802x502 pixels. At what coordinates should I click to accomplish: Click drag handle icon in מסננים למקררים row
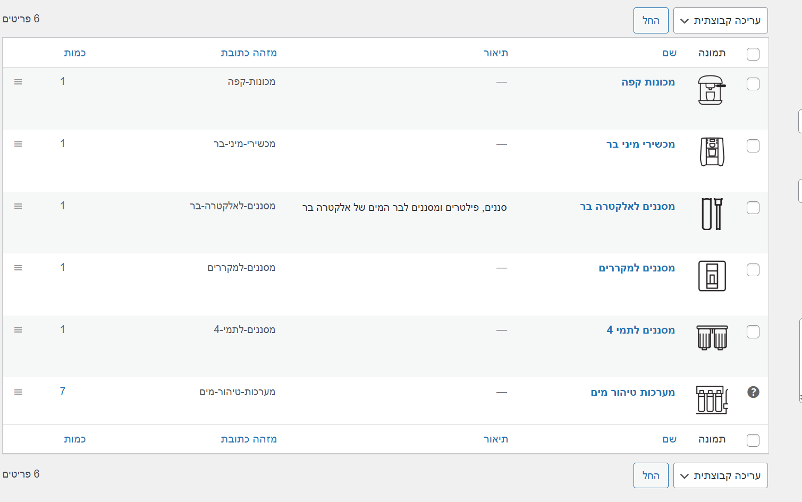coord(18,268)
